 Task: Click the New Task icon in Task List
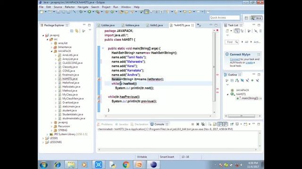[227, 31]
